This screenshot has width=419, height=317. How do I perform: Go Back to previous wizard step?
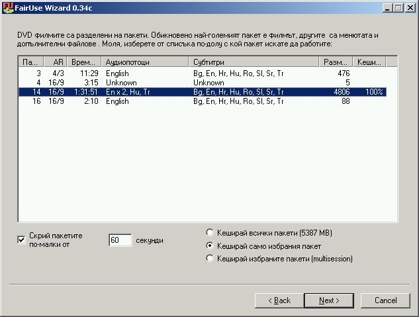click(x=279, y=300)
